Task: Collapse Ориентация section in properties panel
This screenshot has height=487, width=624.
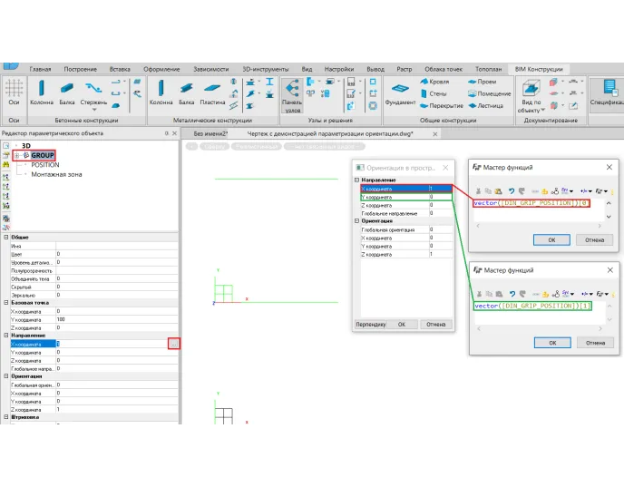Action: (x=6, y=376)
